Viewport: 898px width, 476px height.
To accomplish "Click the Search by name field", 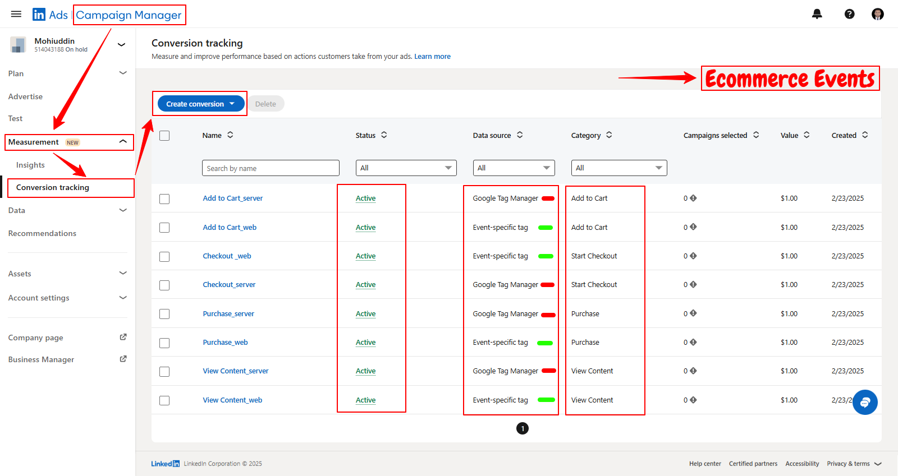I will [x=271, y=168].
